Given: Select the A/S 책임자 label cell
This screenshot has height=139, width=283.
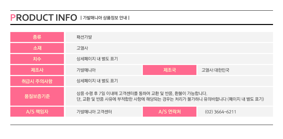Looking at the screenshot, I should (37, 112).
